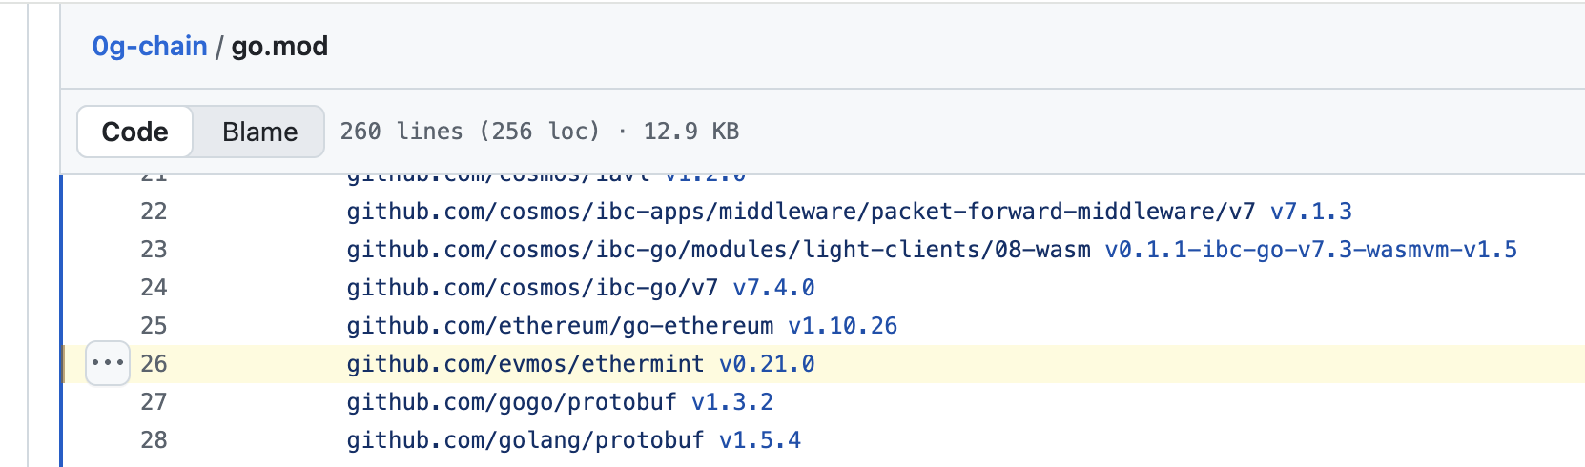Viewport: 1585px width, 467px height.
Task: Select line number 27
Action: click(154, 401)
